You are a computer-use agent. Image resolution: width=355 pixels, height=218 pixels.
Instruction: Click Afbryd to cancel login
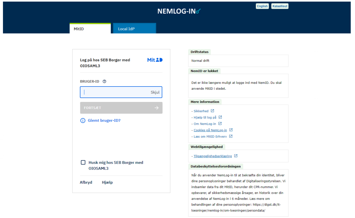(x=86, y=182)
